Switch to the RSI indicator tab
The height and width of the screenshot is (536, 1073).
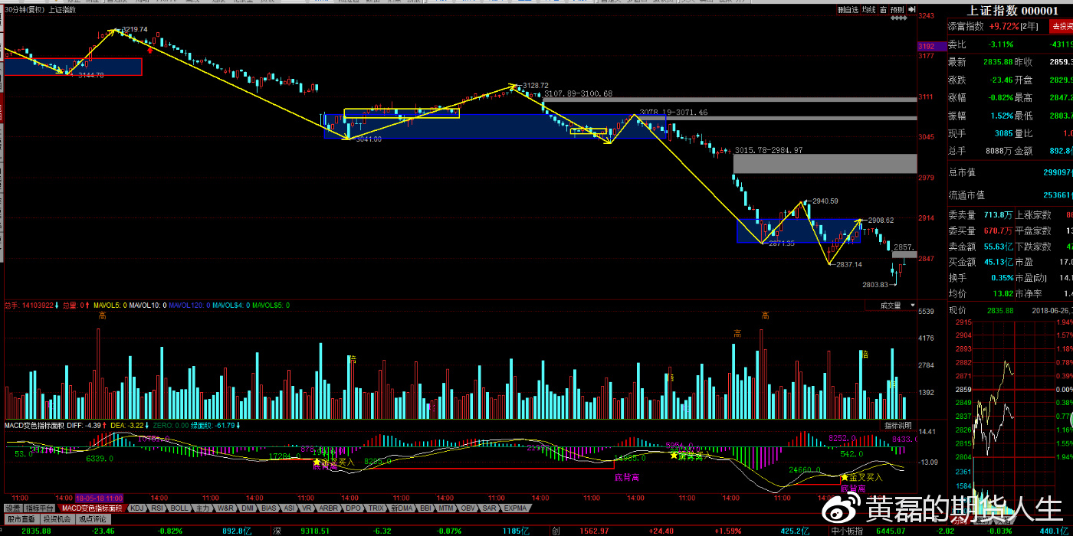[157, 508]
